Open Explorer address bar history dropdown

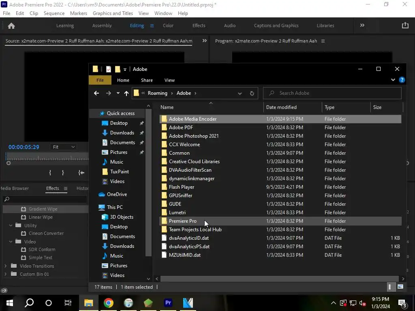pos(240,94)
